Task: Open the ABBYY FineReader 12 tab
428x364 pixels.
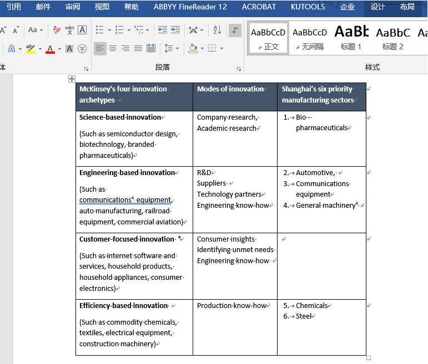Action: coord(190,7)
